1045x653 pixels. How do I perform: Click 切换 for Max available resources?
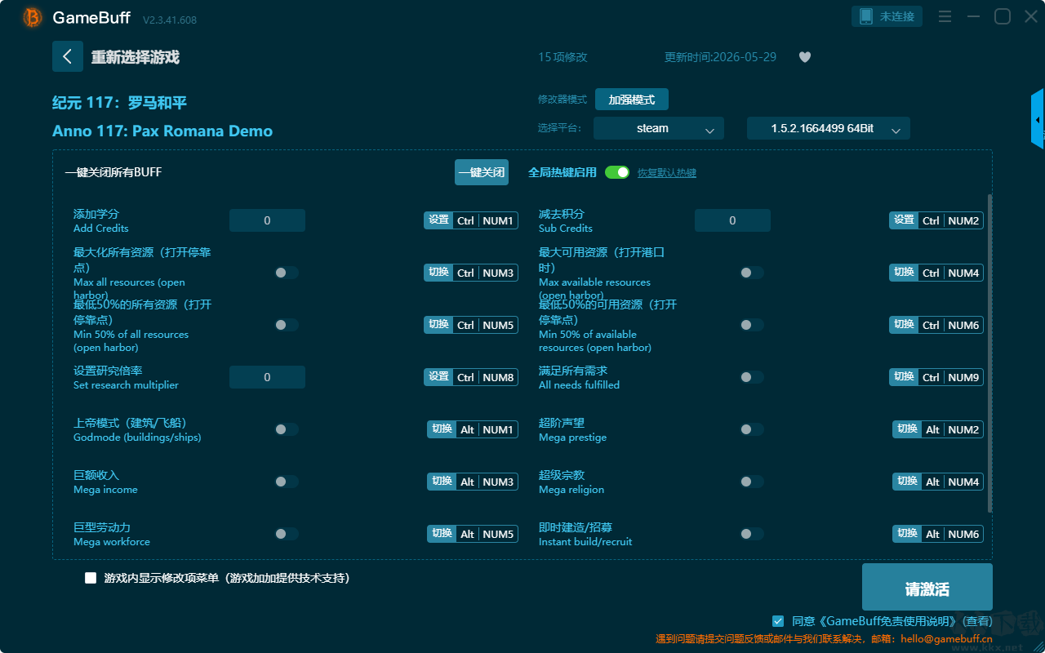point(904,273)
